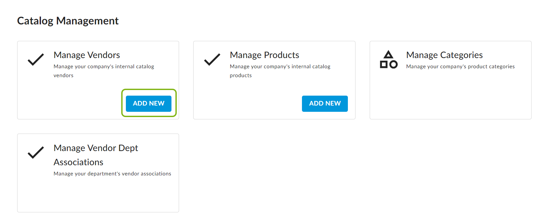Click the product categories description text
Viewport: 556px width, 216px height.
pos(461,67)
